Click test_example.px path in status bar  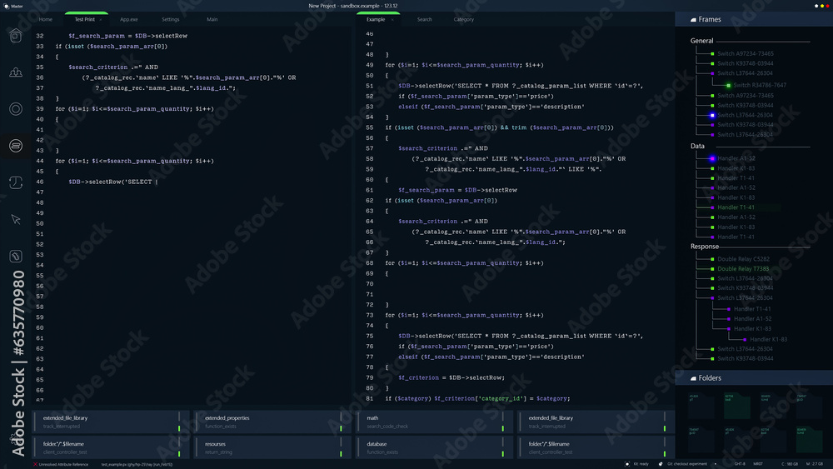[137, 464]
